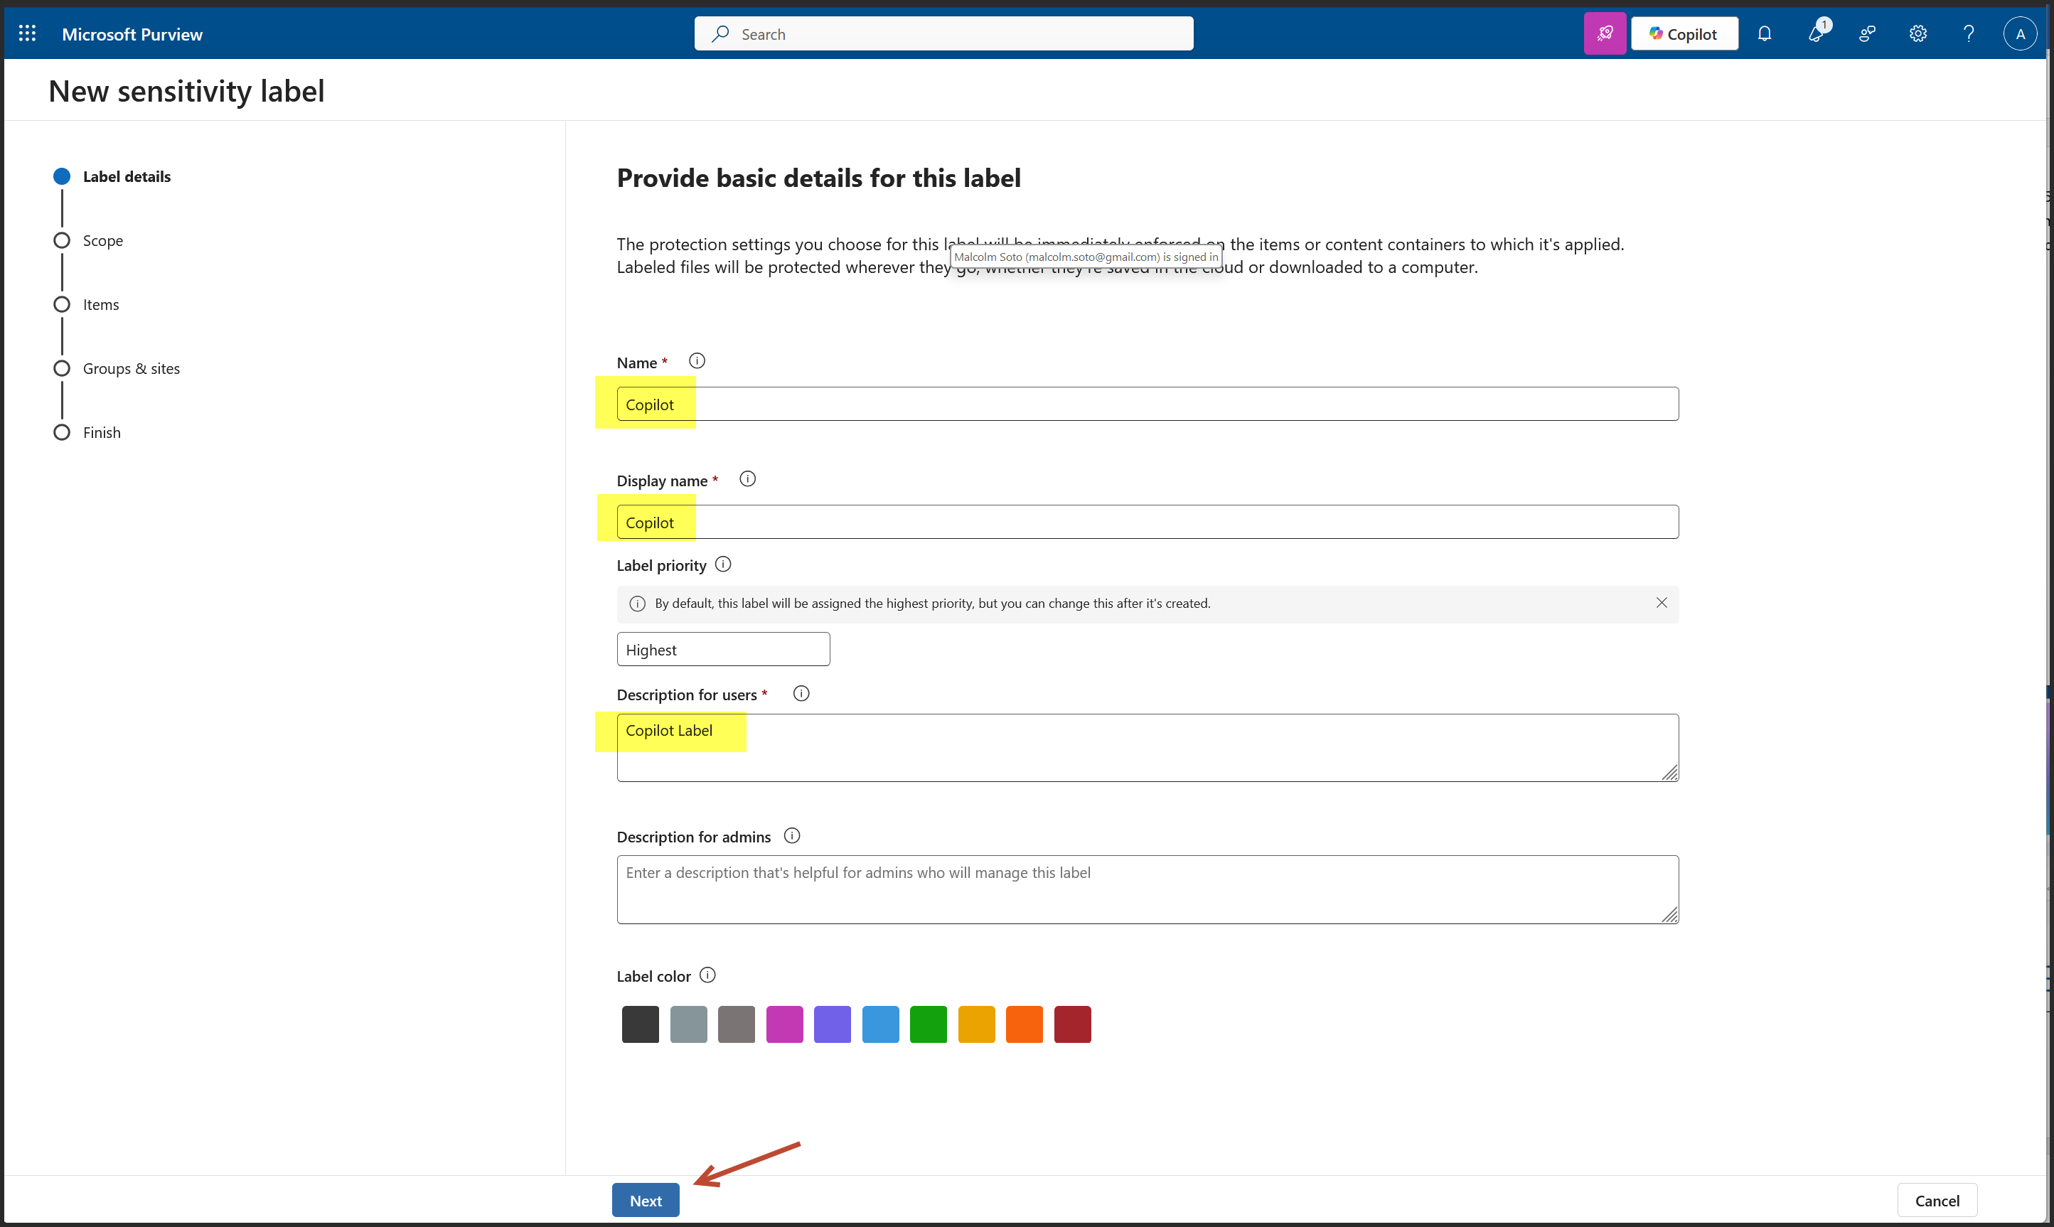
Task: Select the Groups & sites step
Action: [x=131, y=369]
